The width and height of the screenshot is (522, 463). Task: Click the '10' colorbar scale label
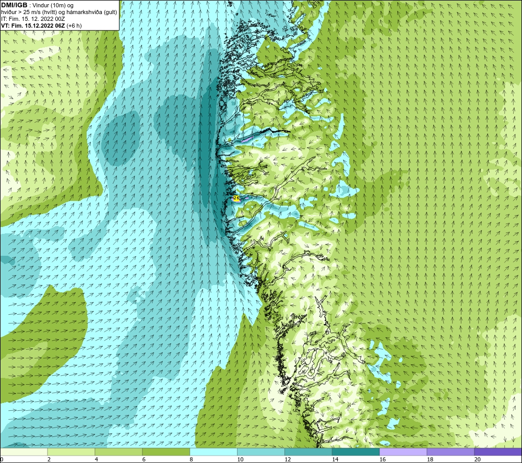click(240, 459)
